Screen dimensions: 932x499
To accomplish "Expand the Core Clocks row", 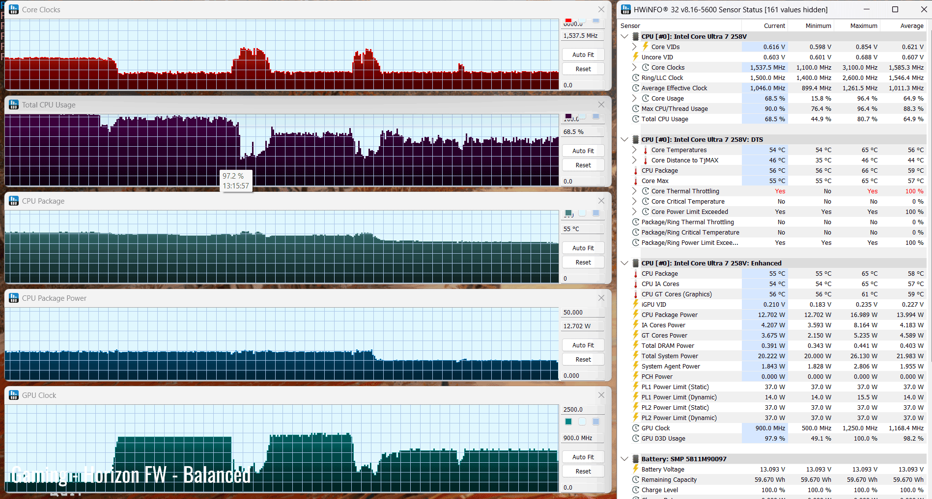I will [x=634, y=67].
